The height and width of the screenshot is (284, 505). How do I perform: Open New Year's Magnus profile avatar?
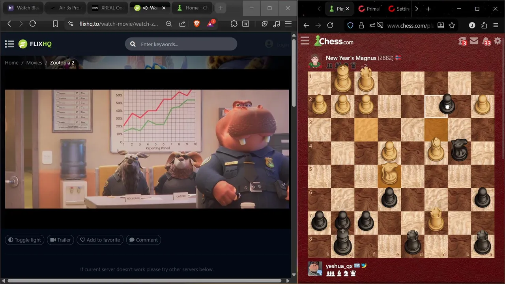click(x=315, y=62)
